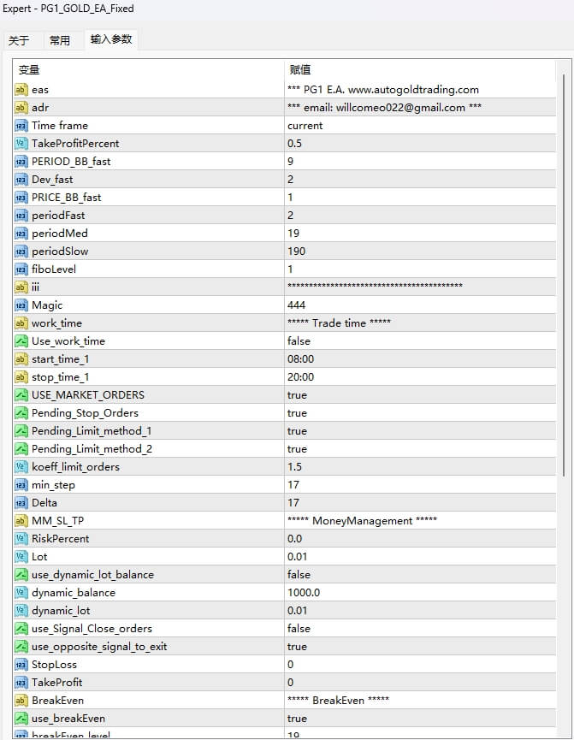This screenshot has width=574, height=740.
Task: Click the integer icon for PERIOD_BB_fast
Action: 21,162
